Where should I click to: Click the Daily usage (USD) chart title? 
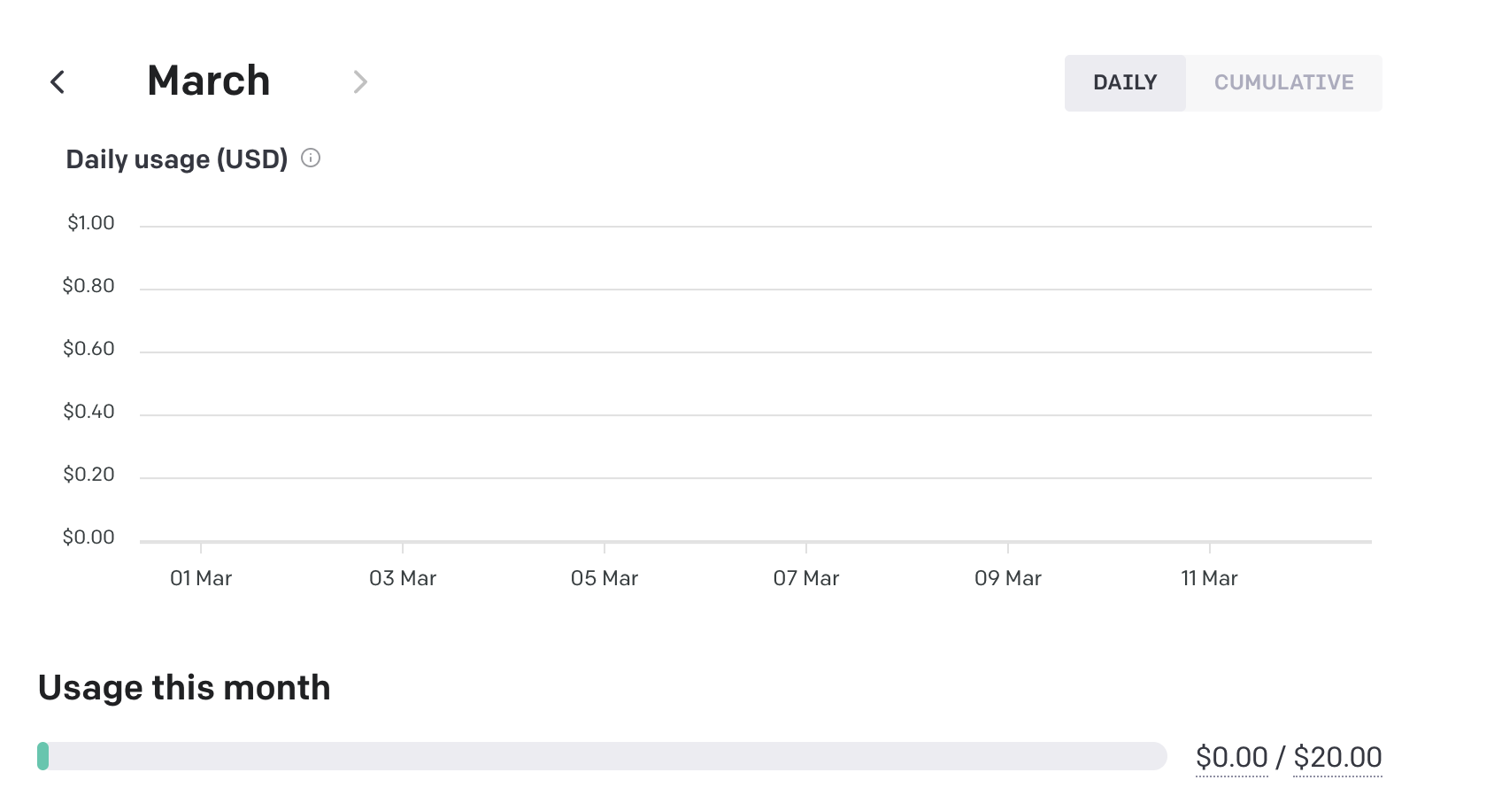point(177,159)
